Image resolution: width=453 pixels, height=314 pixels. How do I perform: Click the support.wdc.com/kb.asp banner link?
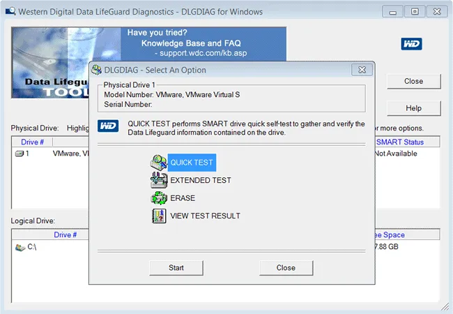(203, 53)
